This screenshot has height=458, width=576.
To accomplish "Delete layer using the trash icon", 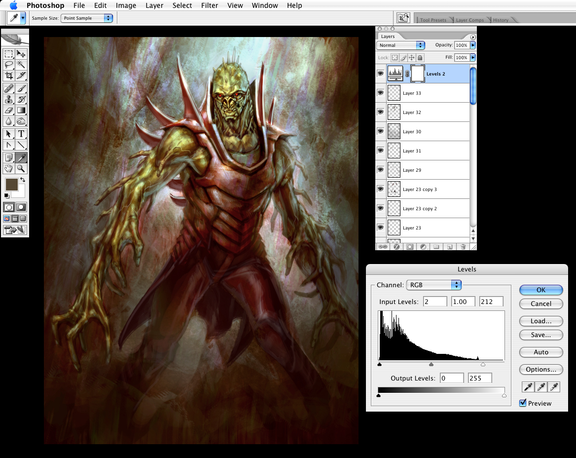I will (463, 247).
